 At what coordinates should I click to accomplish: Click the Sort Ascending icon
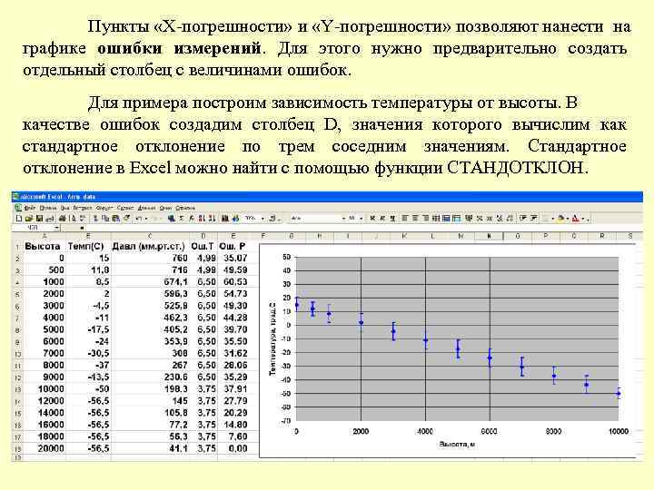click(x=202, y=219)
